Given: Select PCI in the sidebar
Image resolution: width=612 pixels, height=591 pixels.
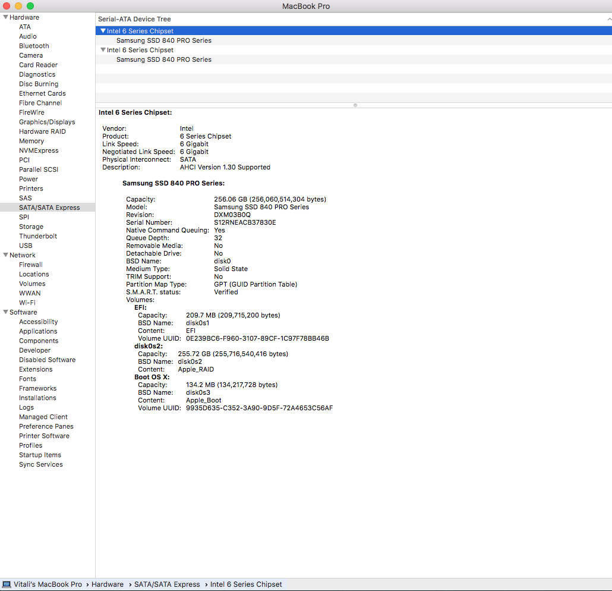Looking at the screenshot, I should 24,160.
